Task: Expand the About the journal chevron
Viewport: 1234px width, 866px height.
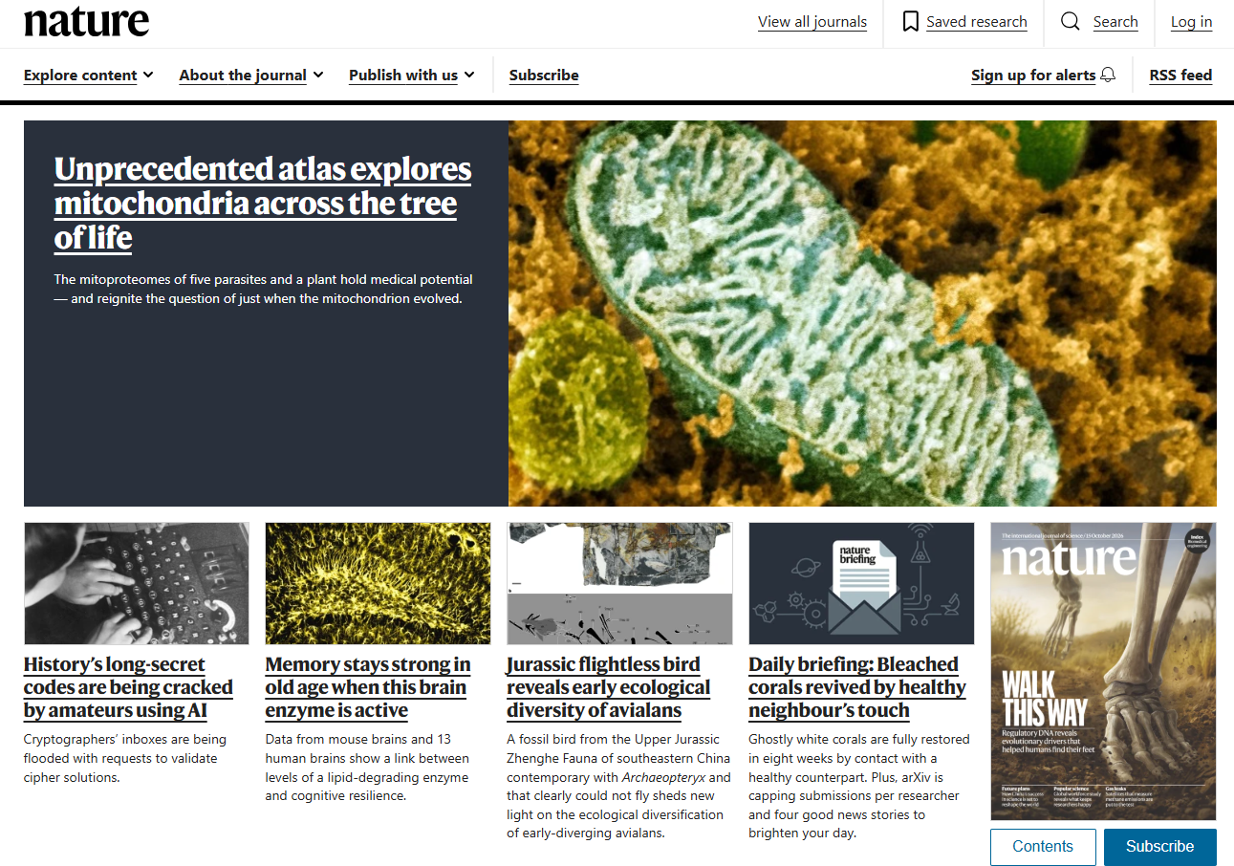Action: coord(317,75)
